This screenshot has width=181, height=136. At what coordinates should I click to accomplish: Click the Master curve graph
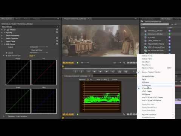click(18, 73)
